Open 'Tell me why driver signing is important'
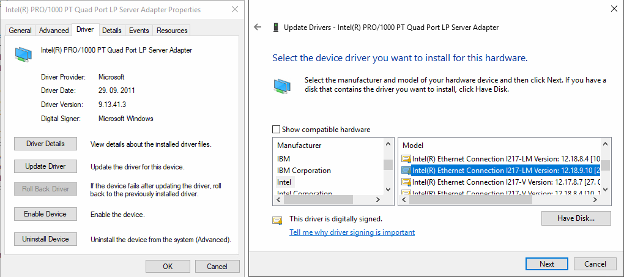This screenshot has width=624, height=277. click(352, 232)
